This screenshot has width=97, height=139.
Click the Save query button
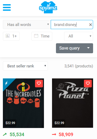click(x=70, y=48)
